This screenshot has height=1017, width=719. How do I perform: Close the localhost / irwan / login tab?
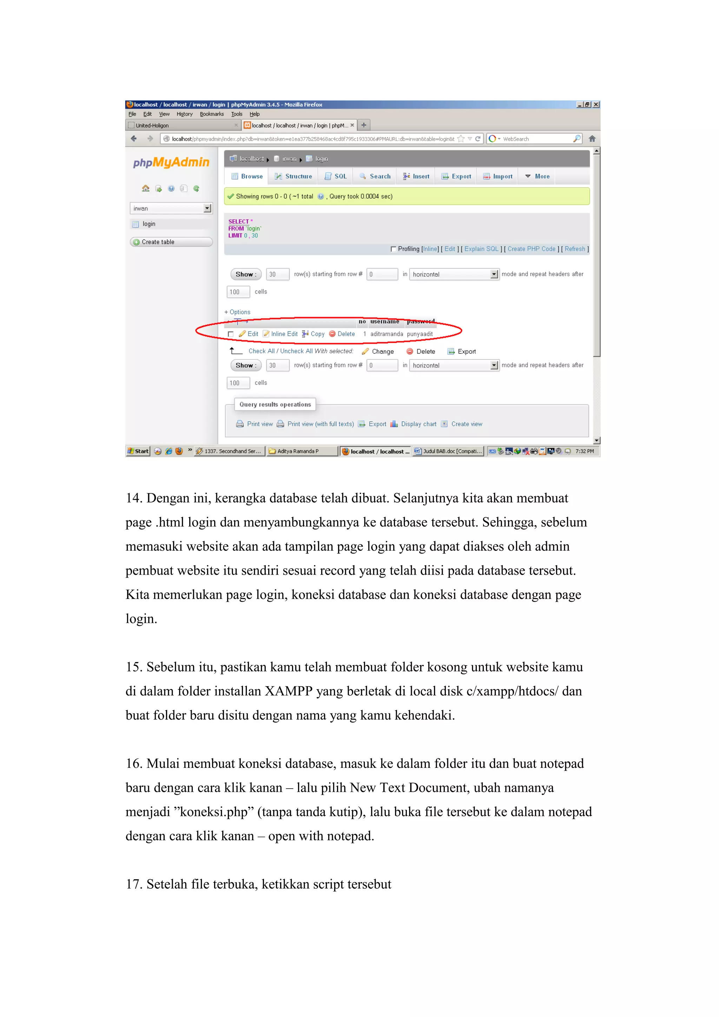pyautogui.click(x=352, y=125)
